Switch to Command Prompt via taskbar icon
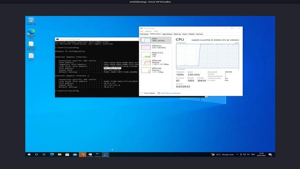 point(98,154)
